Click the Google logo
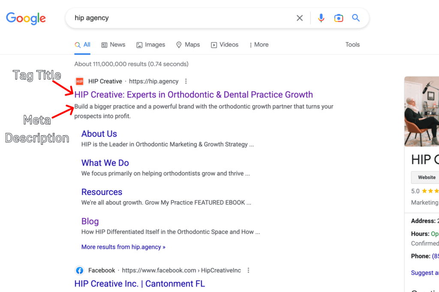The image size is (439, 292). [26, 18]
